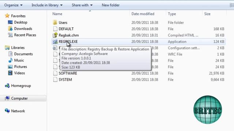Image resolution: width=234 pixels, height=131 pixels.
Task: Select the Users folder name
Action: [x=63, y=23]
